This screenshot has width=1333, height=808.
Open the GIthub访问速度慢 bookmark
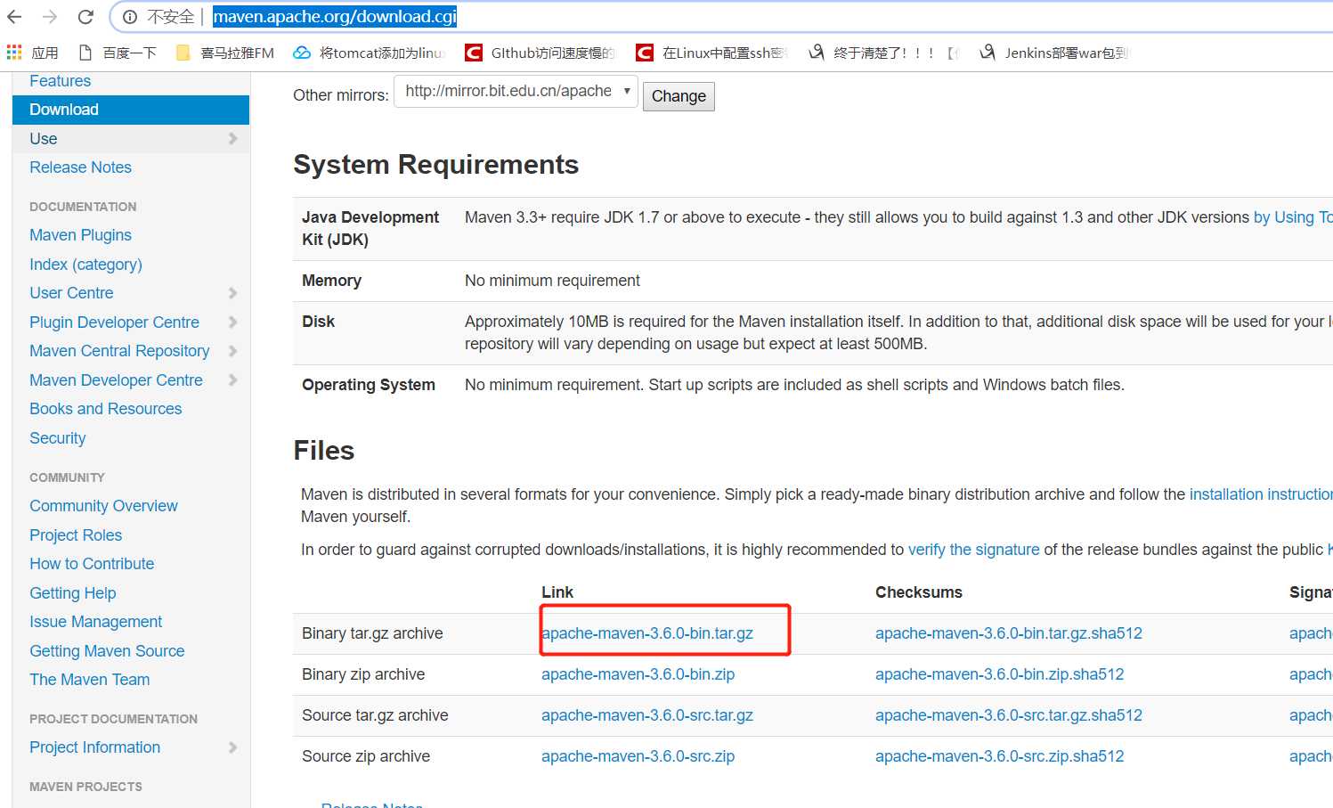(541, 53)
